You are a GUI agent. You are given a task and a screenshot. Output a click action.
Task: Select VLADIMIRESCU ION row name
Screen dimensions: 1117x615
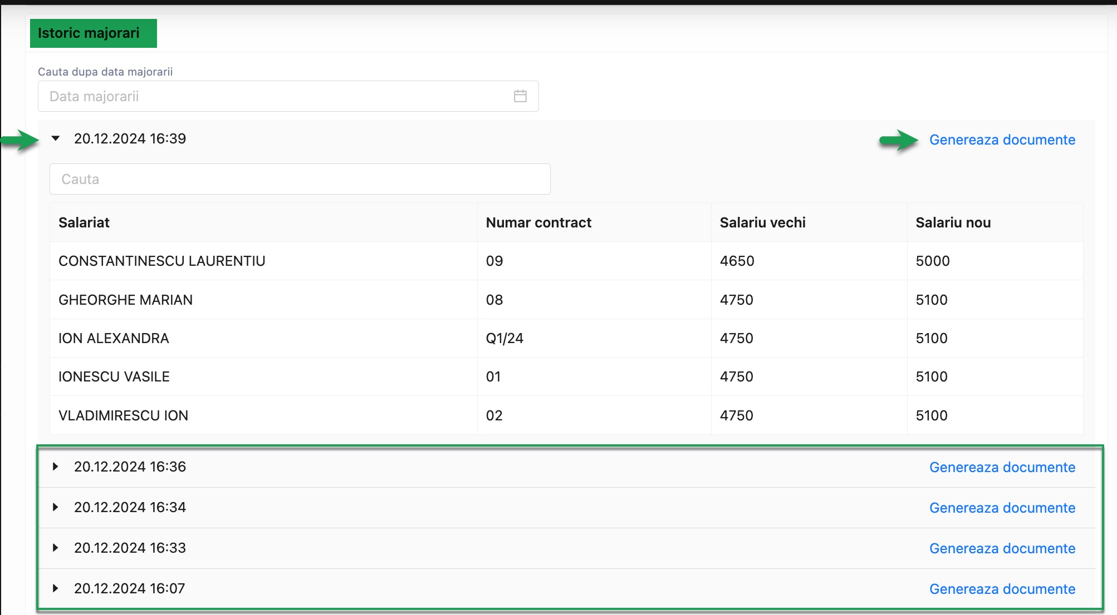coord(123,415)
